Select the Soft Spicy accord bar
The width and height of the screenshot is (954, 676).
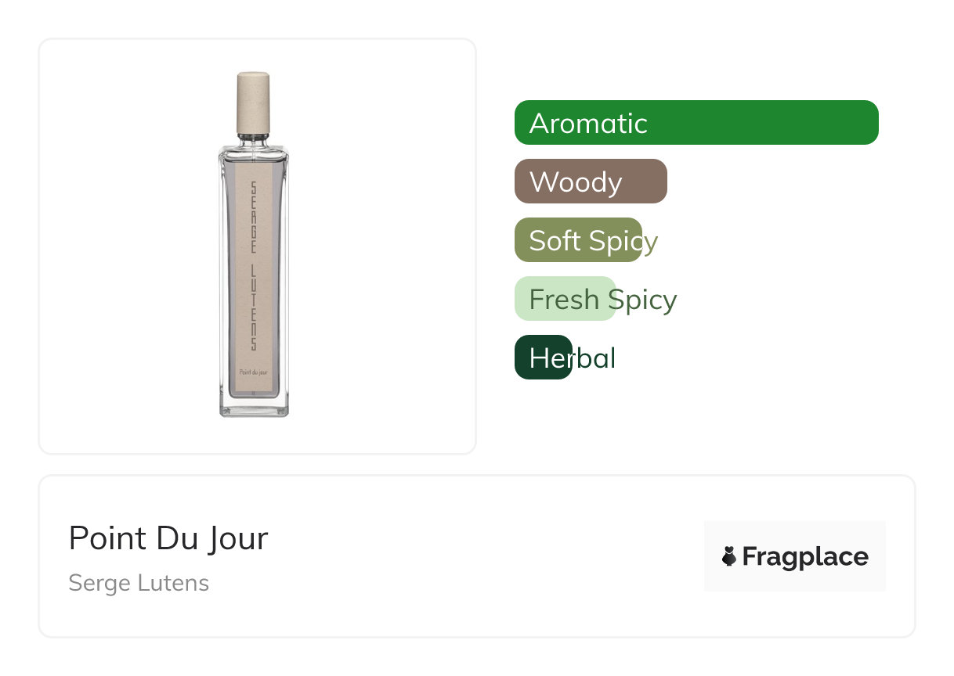pos(577,240)
